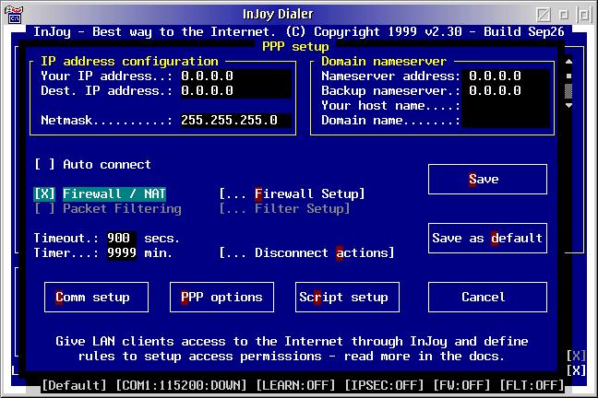
Task: Edit the Dest. IP address field
Action: click(236, 90)
